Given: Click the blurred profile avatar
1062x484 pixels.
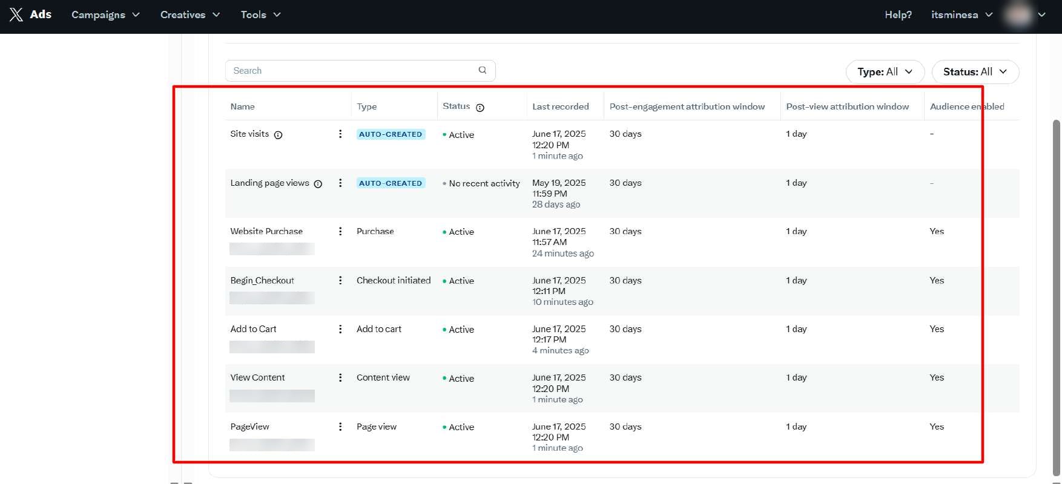Looking at the screenshot, I should [1018, 15].
